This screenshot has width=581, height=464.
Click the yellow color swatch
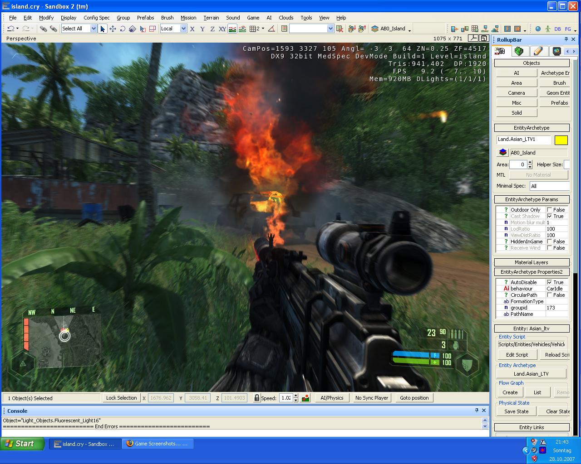click(x=561, y=140)
